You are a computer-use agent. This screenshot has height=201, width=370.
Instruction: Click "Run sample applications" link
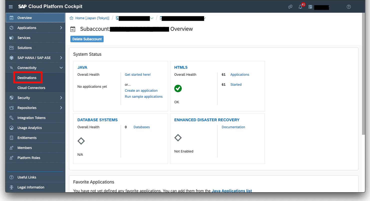pyautogui.click(x=144, y=96)
